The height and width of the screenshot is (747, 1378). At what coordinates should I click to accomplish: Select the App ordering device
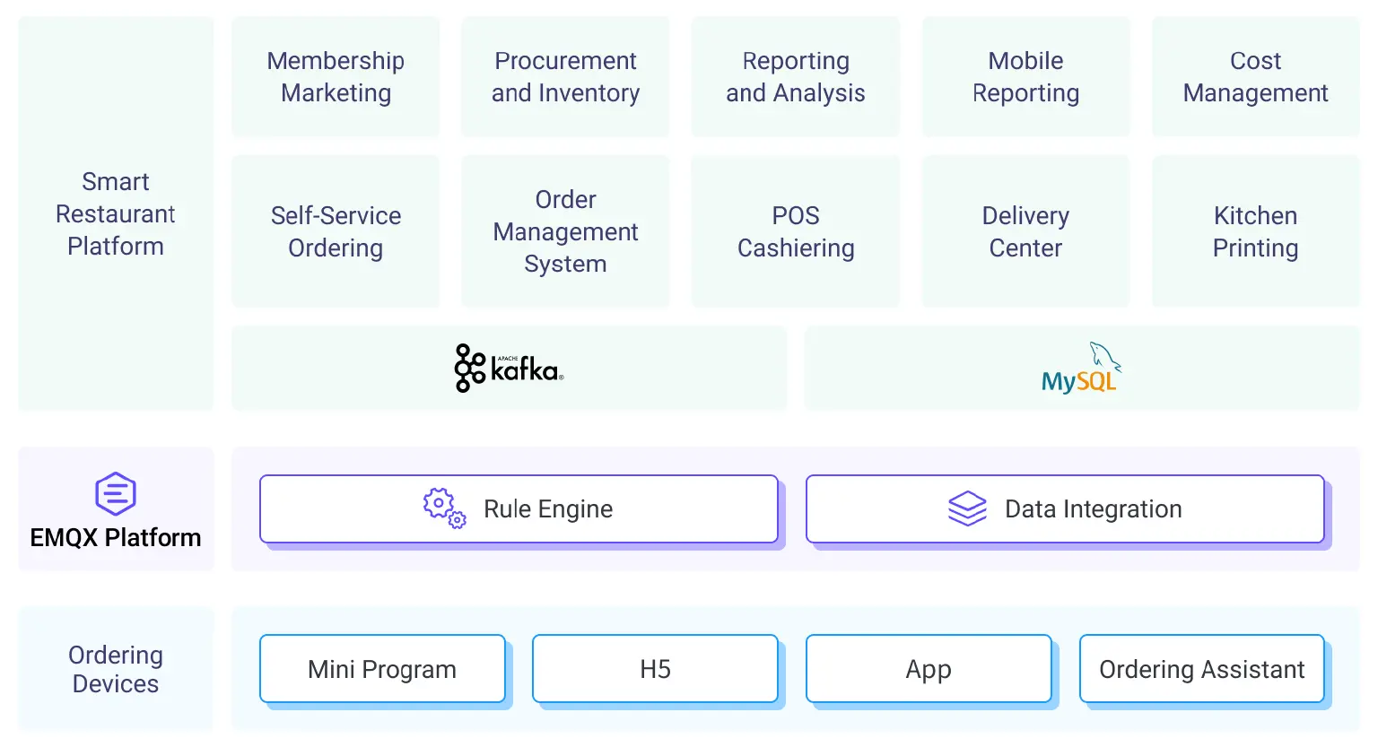click(x=929, y=669)
